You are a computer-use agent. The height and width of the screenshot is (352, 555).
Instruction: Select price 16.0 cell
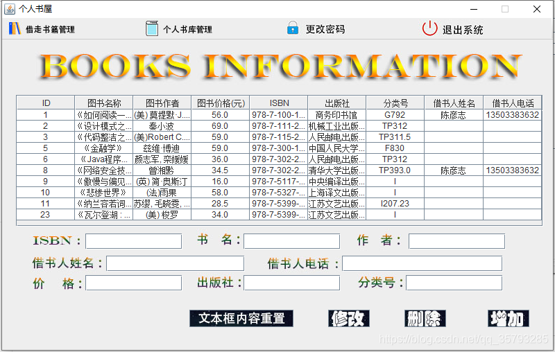(x=220, y=182)
